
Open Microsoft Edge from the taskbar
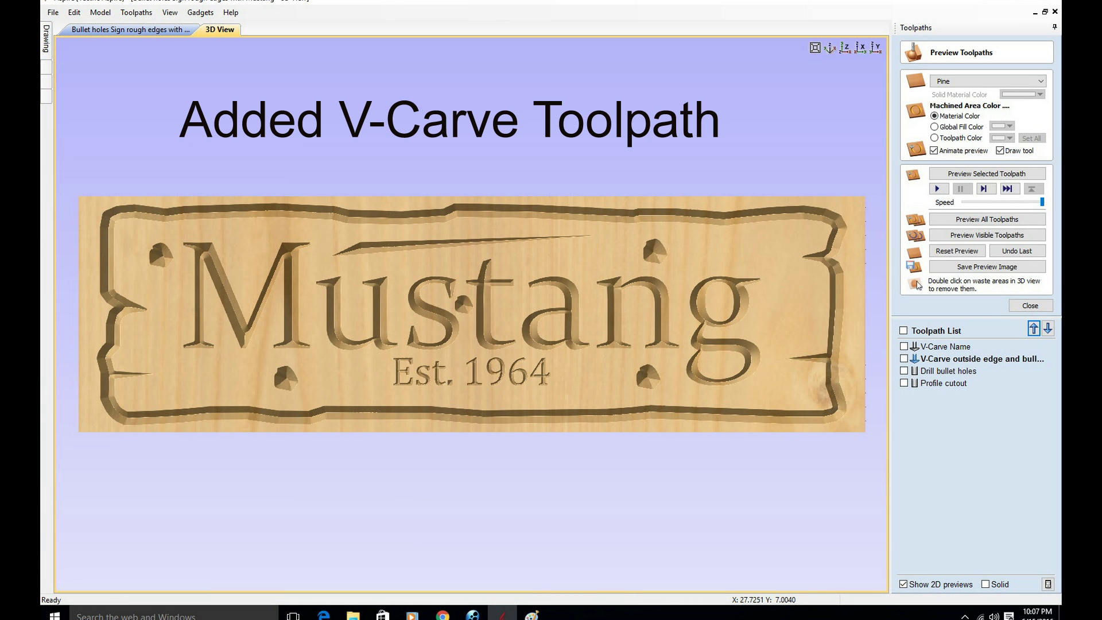click(x=324, y=615)
